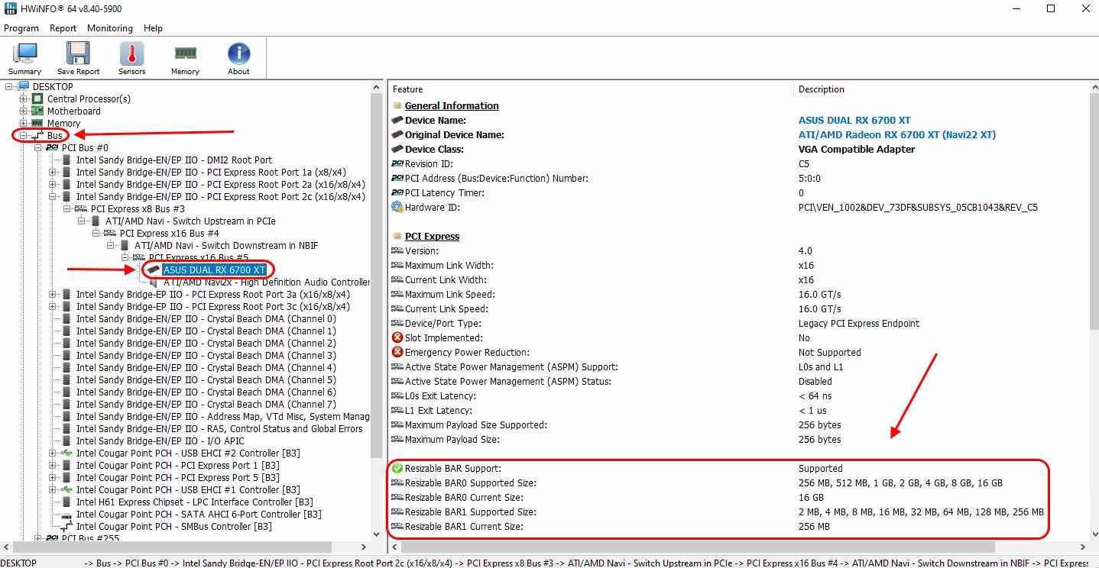
Task: Open the Summary toolbar icon
Action: click(x=24, y=58)
